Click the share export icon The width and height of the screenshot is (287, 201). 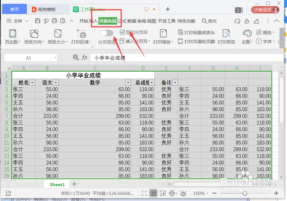coord(256,21)
